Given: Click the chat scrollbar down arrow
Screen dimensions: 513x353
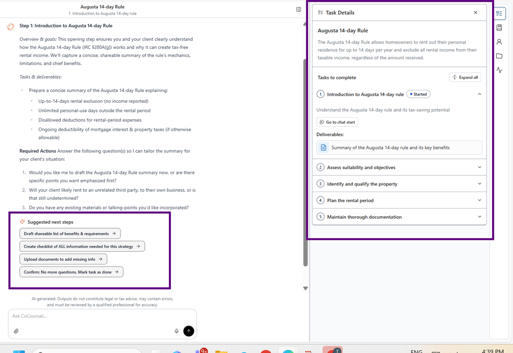Looking at the screenshot, I should tap(305, 288).
